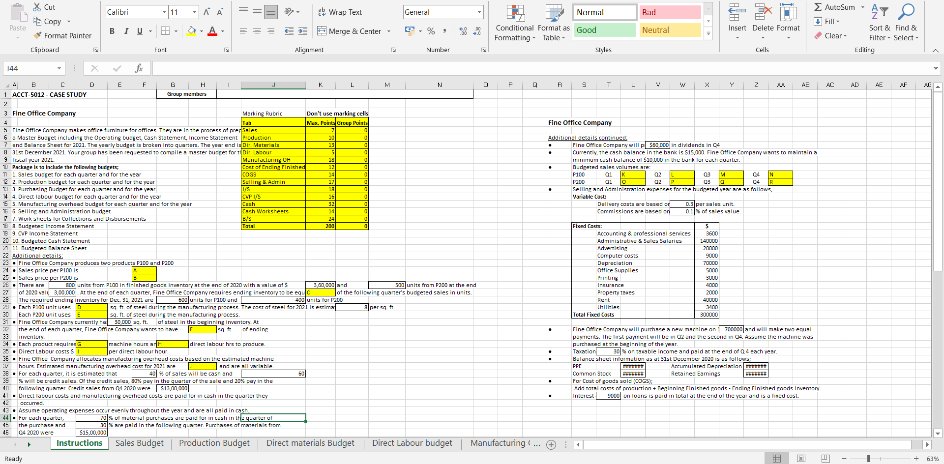Viewport: 944px width, 464px height.
Task: Click the Fill Color paint bucket
Action: point(192,31)
